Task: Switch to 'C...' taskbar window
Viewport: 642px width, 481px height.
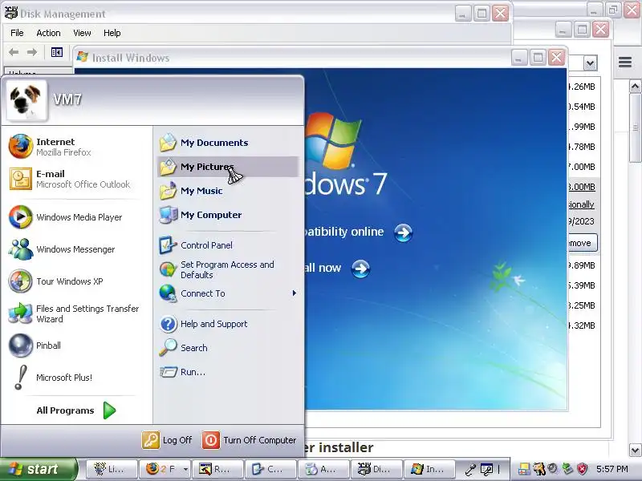Action: pyautogui.click(x=270, y=469)
